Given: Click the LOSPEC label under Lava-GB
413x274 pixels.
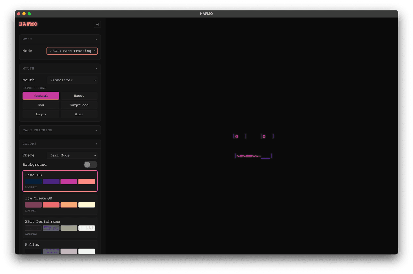Looking at the screenshot, I should (31, 187).
